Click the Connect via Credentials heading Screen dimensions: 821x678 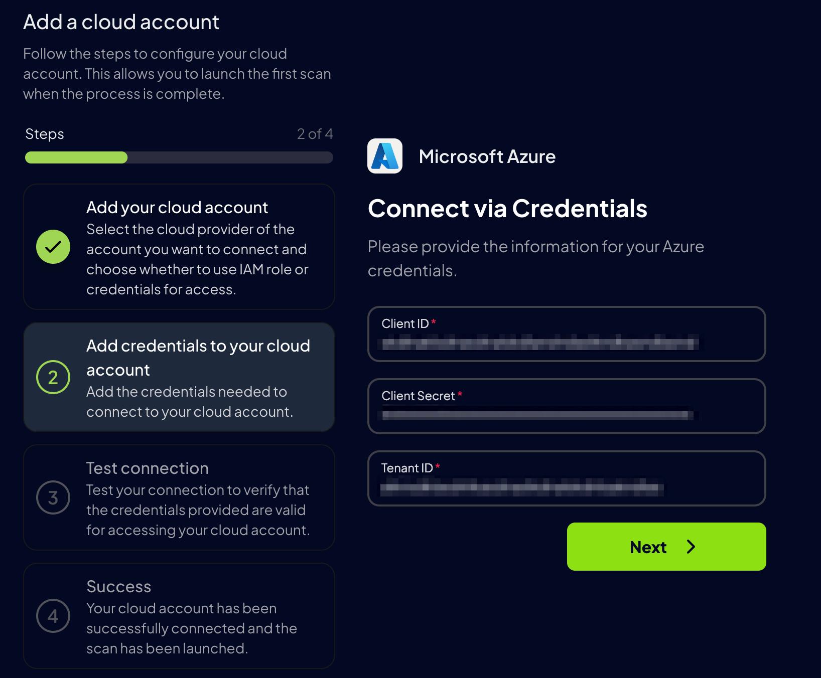pos(507,209)
